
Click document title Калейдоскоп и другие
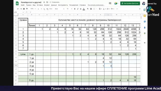click(x=31, y=2)
